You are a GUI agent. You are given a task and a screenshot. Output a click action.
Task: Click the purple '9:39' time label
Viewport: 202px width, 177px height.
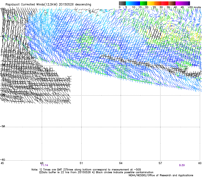(x=182, y=165)
